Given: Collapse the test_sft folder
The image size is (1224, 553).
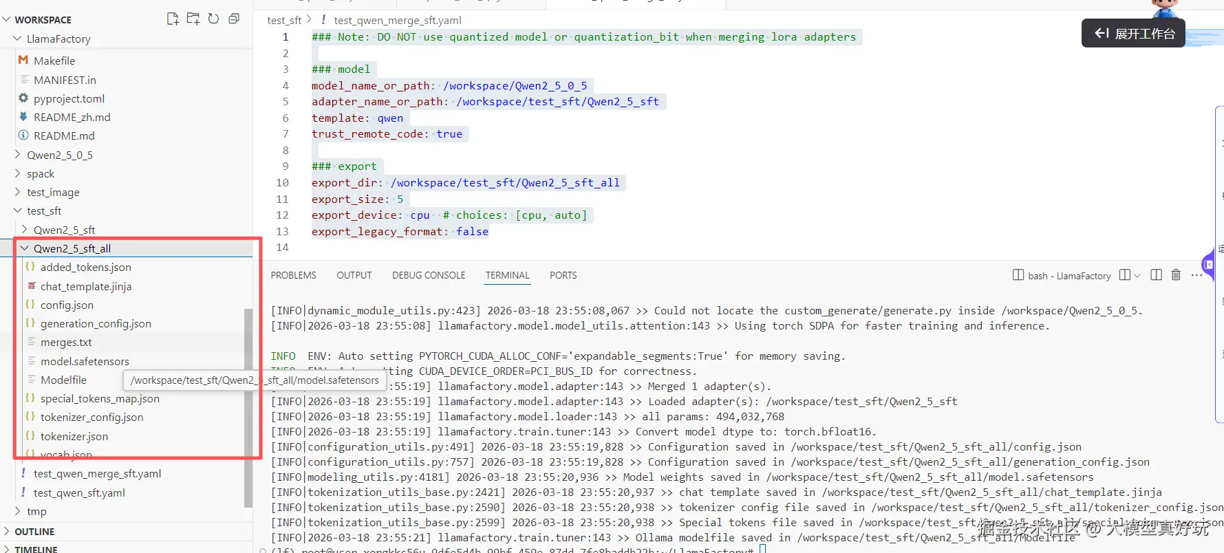Looking at the screenshot, I should [x=44, y=210].
